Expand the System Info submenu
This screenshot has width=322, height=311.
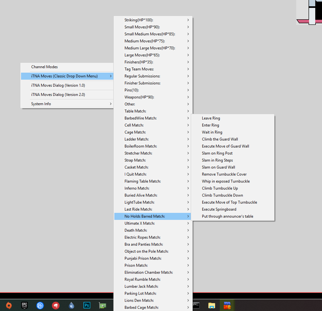67,104
